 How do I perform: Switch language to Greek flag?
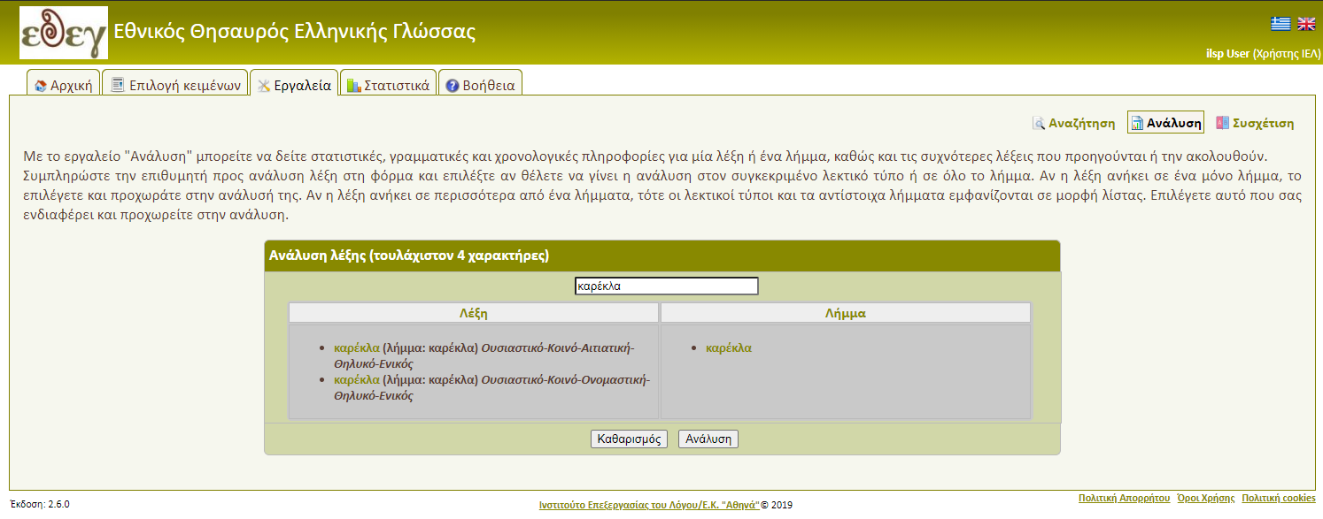(x=1280, y=24)
